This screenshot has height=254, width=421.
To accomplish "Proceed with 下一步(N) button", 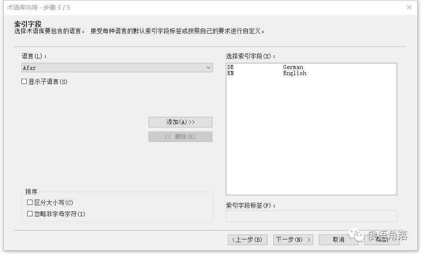I will coord(293,239).
